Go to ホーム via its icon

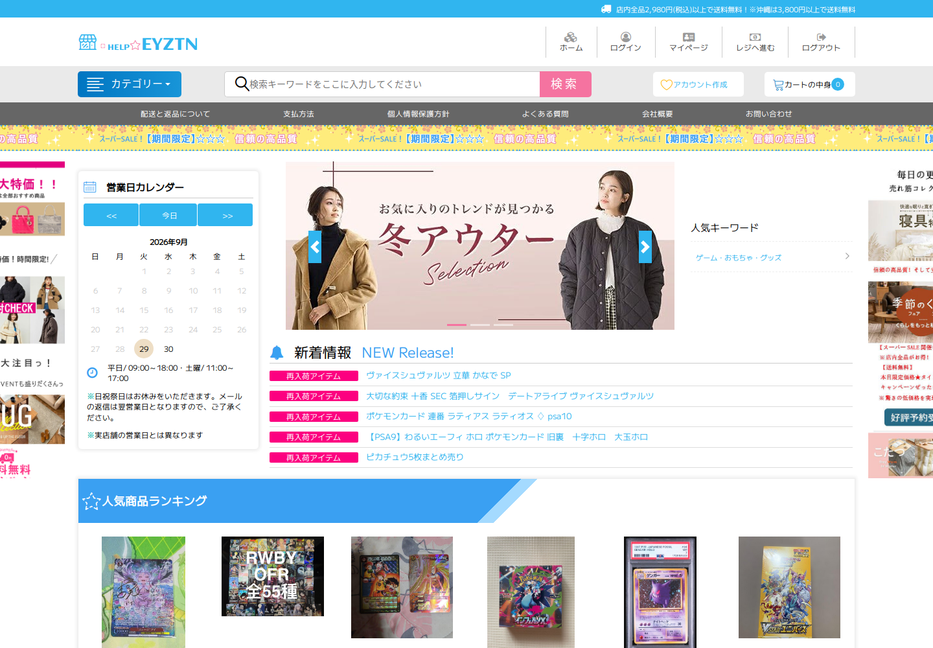coord(571,37)
